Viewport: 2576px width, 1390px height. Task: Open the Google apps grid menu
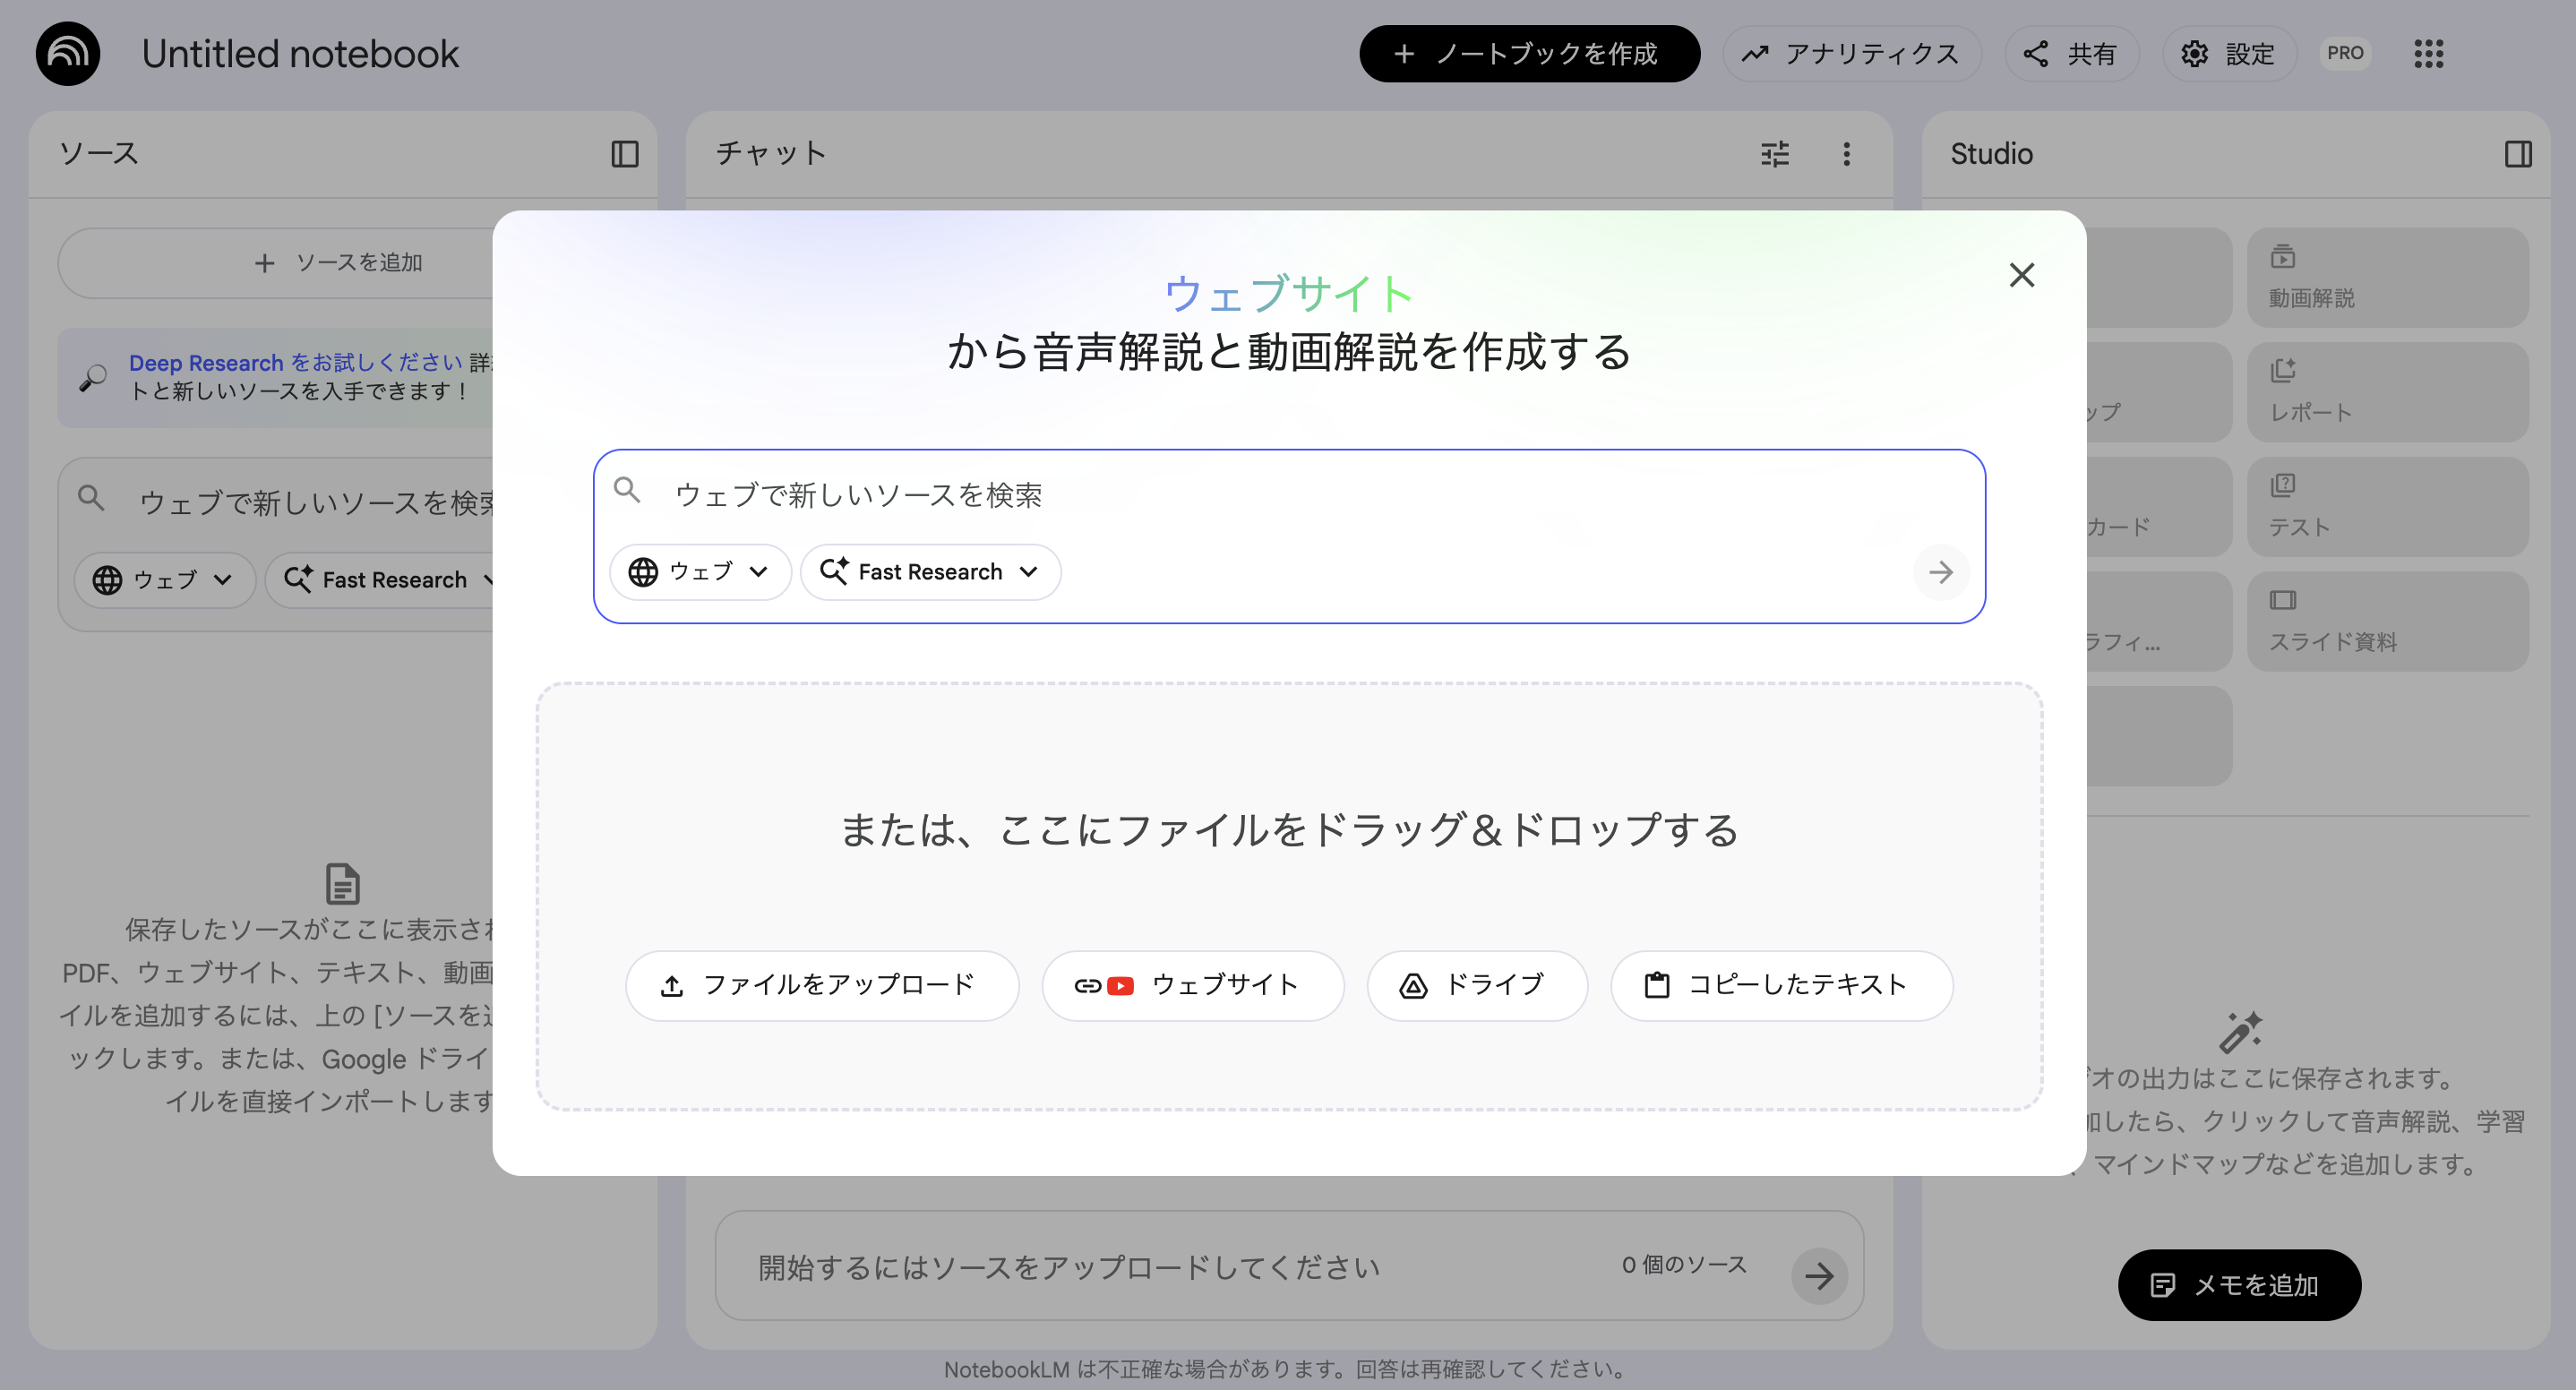click(x=2428, y=54)
